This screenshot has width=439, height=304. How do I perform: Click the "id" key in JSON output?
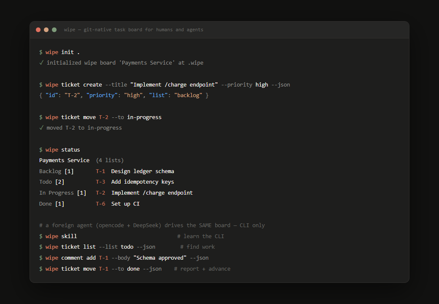click(52, 95)
